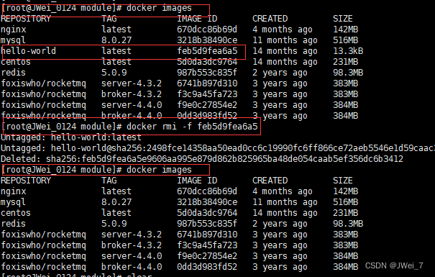
Task: Click "142MB" in the listing before rmi
Action: [x=345, y=29]
